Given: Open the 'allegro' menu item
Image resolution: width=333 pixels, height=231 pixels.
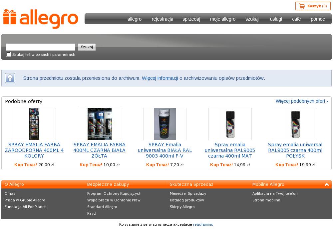Looking at the screenshot, I should 135,19.
